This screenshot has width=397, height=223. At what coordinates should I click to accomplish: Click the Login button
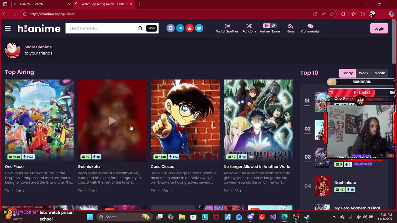click(379, 28)
